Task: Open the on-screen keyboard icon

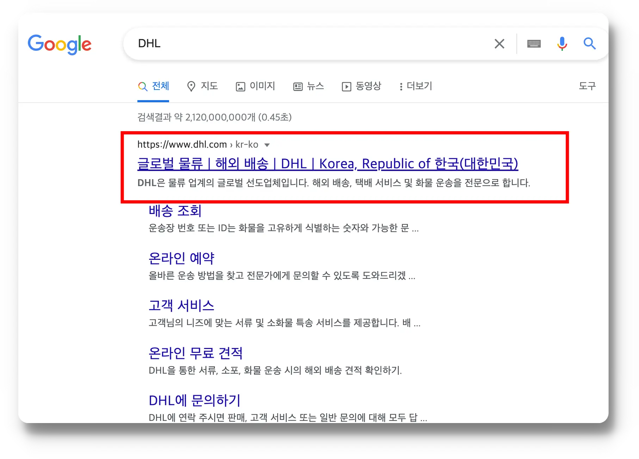Action: coord(534,44)
